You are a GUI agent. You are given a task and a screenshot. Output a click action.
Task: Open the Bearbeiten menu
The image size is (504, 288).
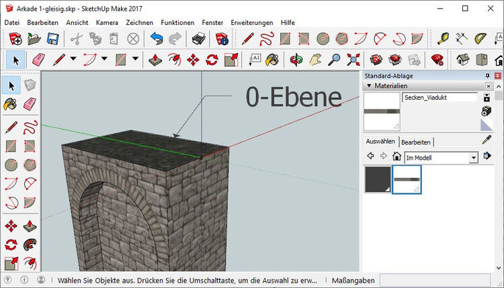tap(42, 22)
